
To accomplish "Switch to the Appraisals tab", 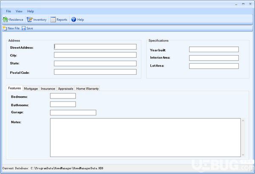I will click(65, 89).
